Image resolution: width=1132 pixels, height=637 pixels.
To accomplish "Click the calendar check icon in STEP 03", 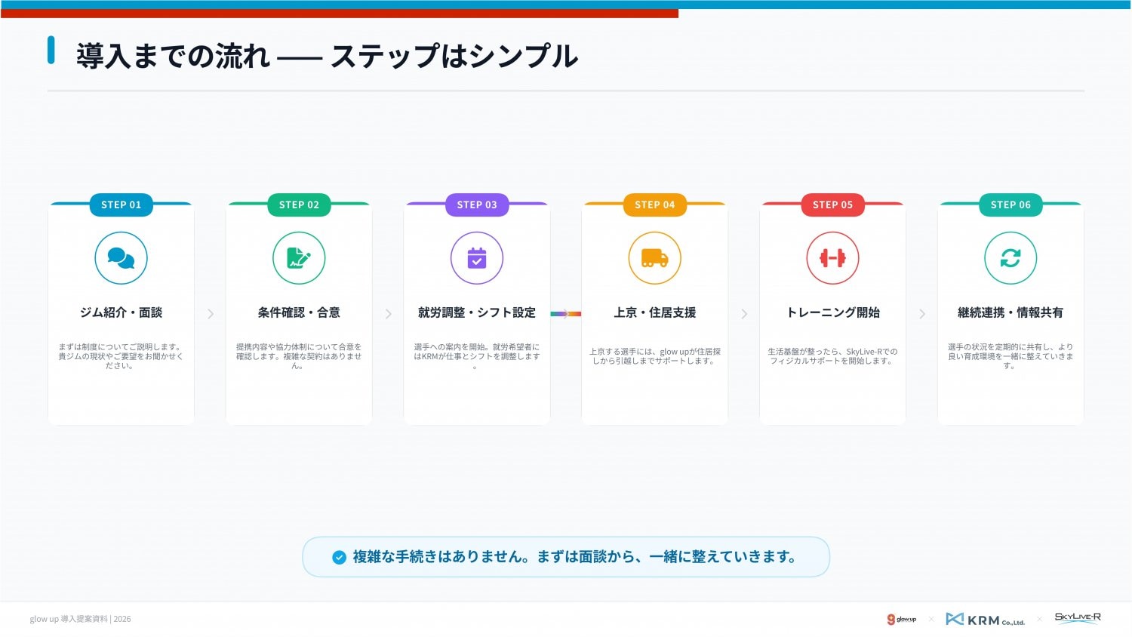I will (477, 258).
